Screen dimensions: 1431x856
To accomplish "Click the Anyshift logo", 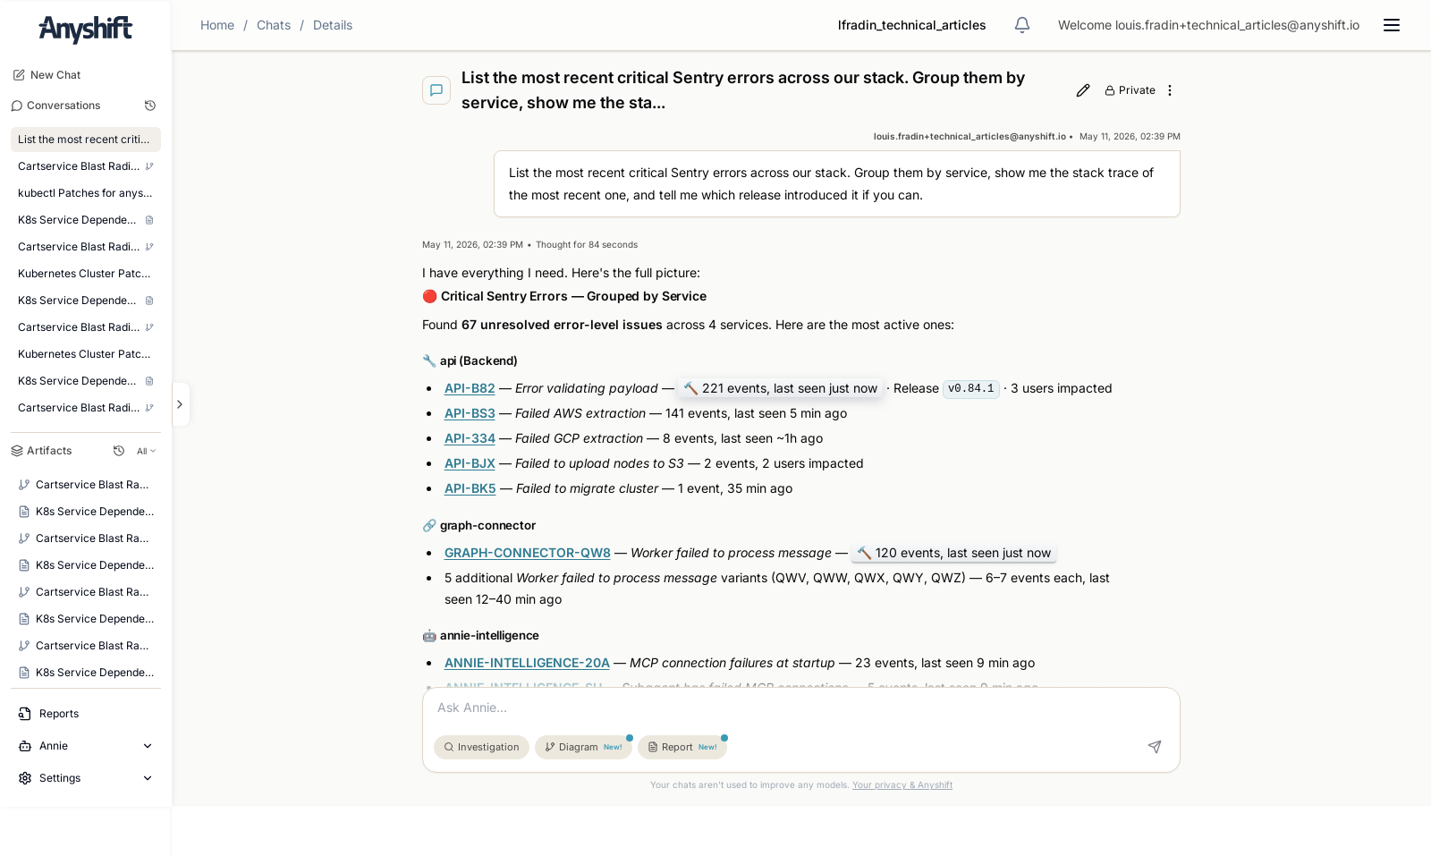I will [x=86, y=29].
